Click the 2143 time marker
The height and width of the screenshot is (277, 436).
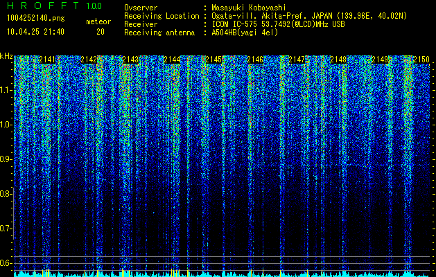click(130, 60)
